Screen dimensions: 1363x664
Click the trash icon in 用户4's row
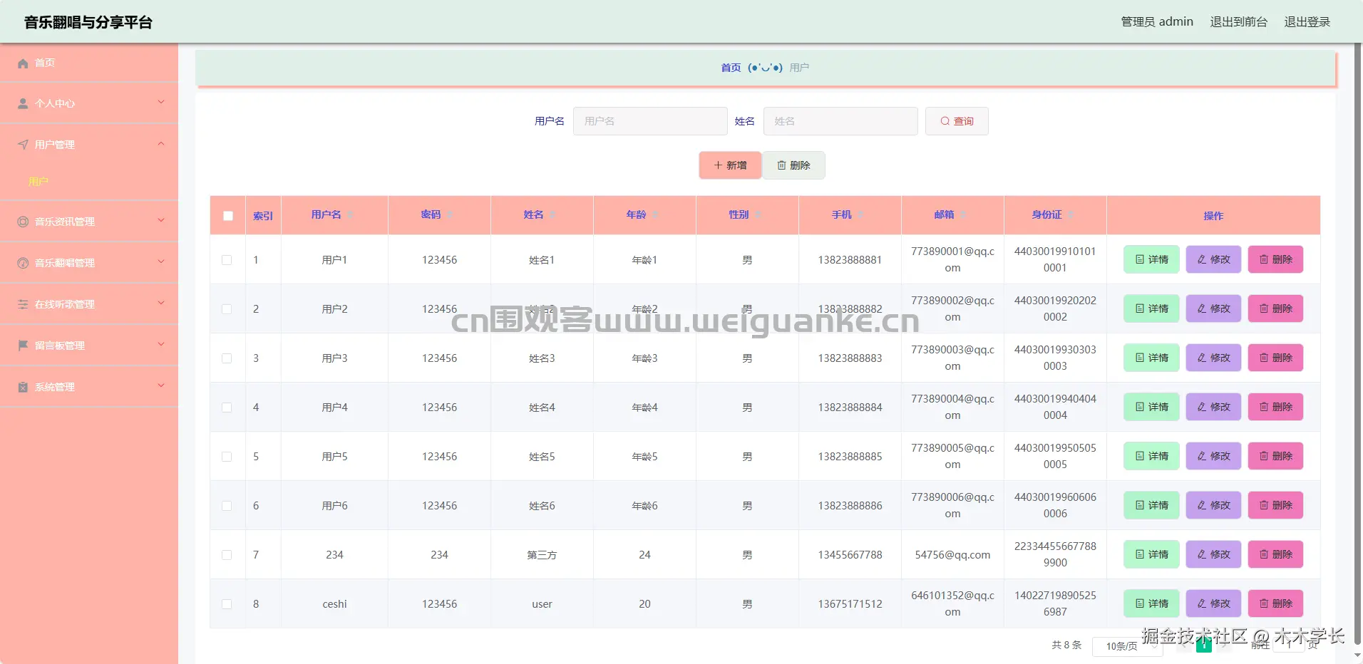click(x=1264, y=407)
